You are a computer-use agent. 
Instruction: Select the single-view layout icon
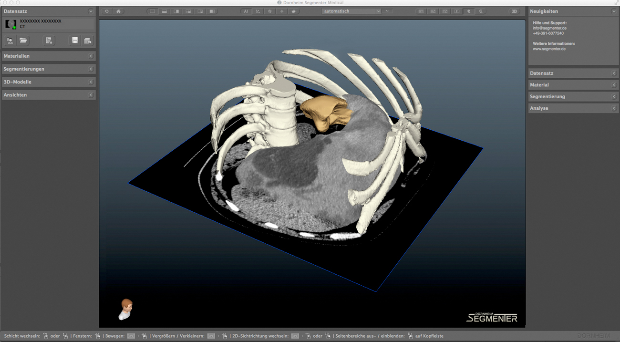point(152,11)
